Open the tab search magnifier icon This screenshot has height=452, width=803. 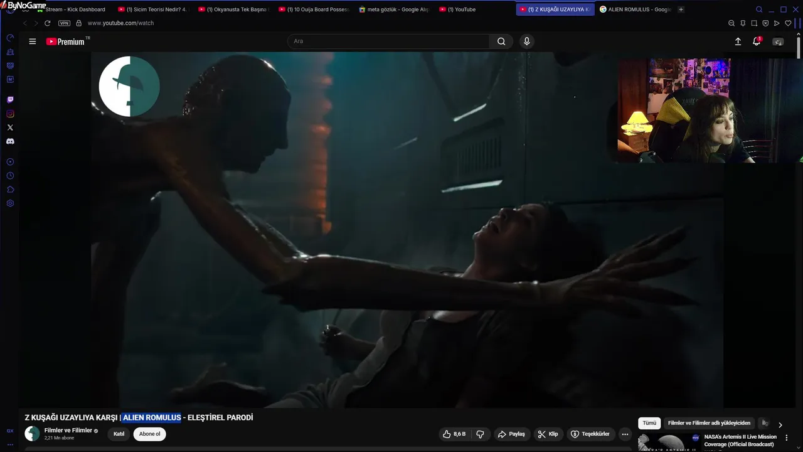click(x=759, y=9)
